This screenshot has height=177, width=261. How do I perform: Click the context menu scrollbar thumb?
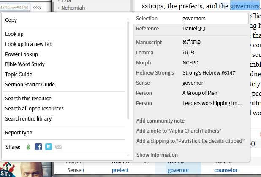tap(128, 70)
